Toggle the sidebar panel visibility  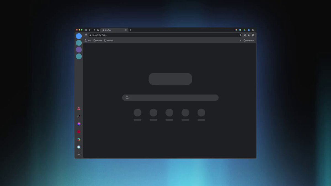pos(86,30)
